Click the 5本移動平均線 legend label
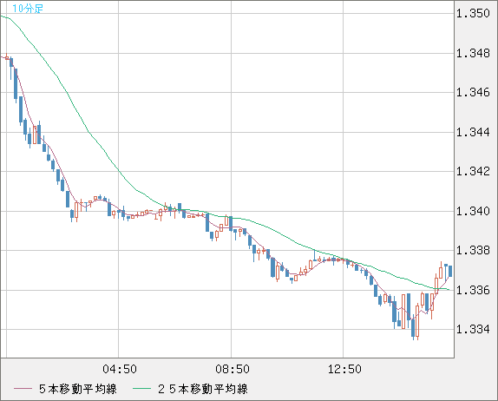Viewport: 498px width, 401px height. [x=78, y=389]
